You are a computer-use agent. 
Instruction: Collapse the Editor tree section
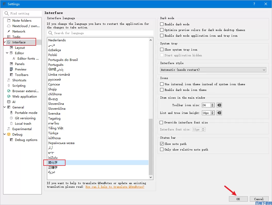click(7, 53)
